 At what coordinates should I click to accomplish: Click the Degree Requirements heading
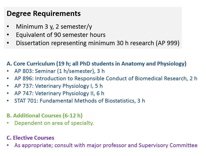point(44,14)
